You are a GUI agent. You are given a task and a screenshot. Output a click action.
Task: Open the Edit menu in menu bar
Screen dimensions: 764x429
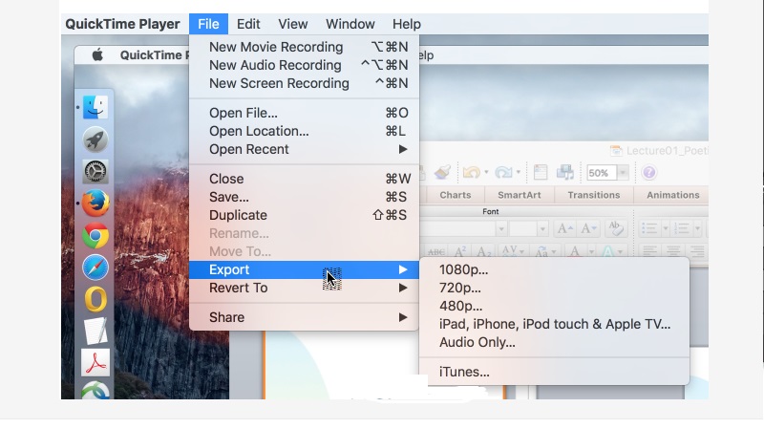click(248, 24)
